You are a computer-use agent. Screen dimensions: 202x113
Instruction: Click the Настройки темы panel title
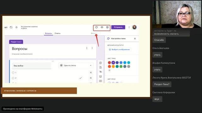pyautogui.click(x=118, y=38)
